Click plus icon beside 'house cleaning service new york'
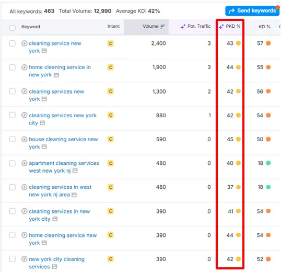 click(x=24, y=139)
